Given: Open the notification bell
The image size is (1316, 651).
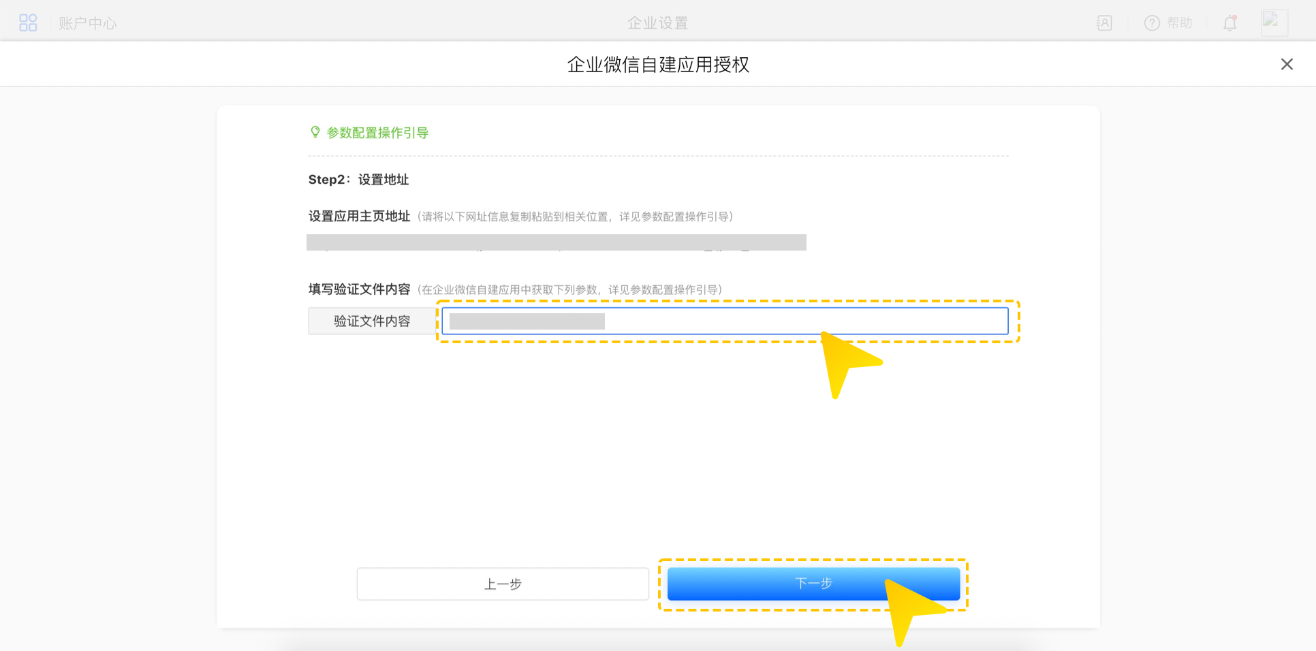Looking at the screenshot, I should click(1229, 23).
